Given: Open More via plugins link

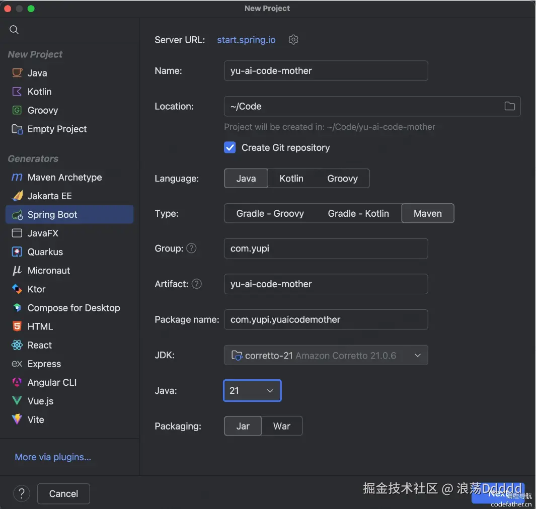Looking at the screenshot, I should 53,457.
